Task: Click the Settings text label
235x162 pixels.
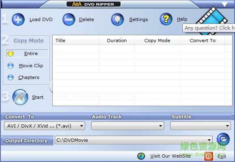Action: click(x=139, y=19)
